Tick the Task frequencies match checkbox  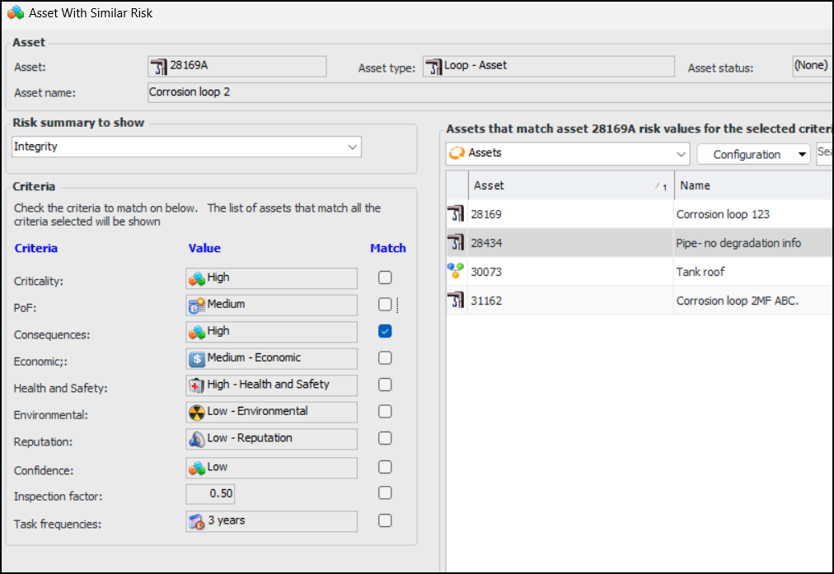(x=385, y=520)
